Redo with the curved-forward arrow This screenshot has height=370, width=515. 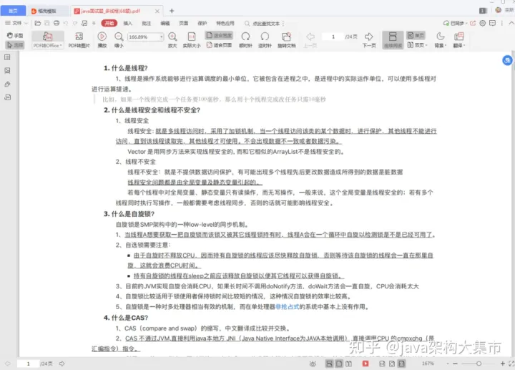75,23
